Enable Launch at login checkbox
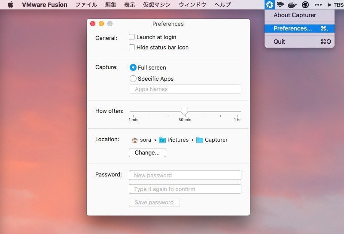344x234 pixels. [132, 37]
